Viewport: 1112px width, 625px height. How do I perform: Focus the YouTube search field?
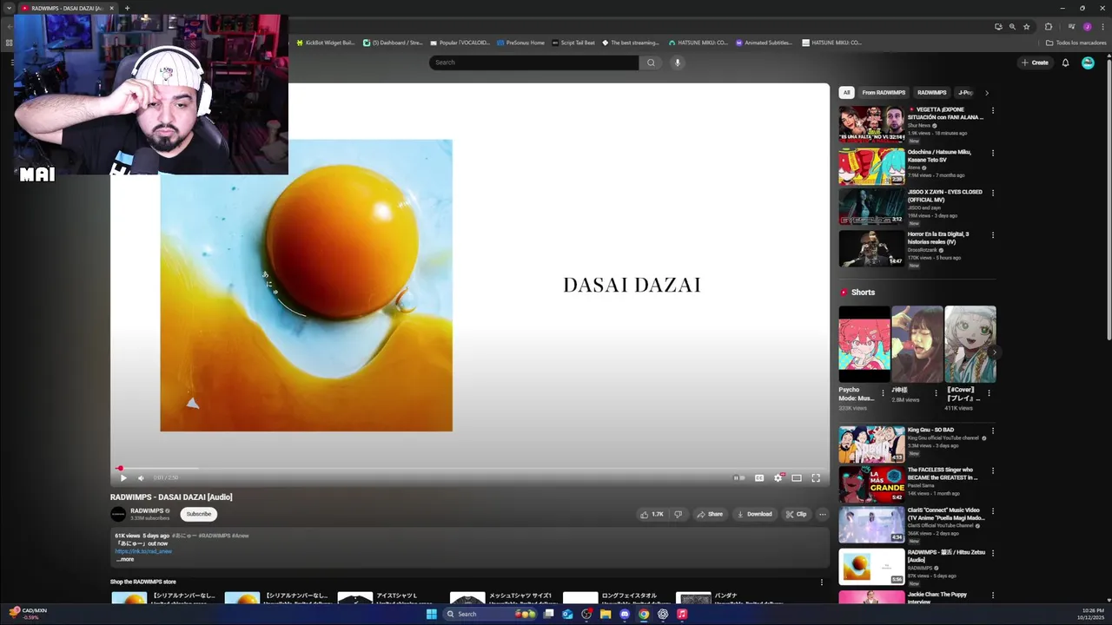[534, 62]
